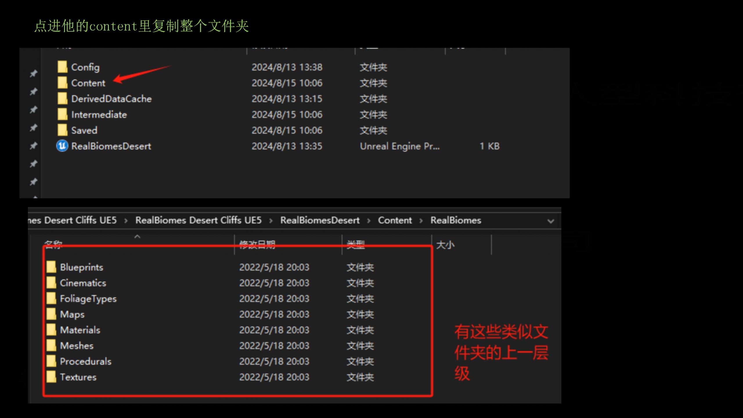Click the Config folder name
743x418 pixels.
(x=85, y=67)
